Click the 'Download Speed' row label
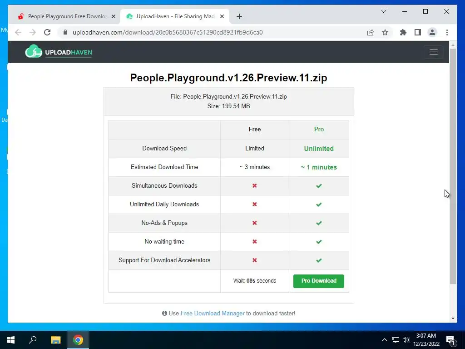 pos(164,149)
